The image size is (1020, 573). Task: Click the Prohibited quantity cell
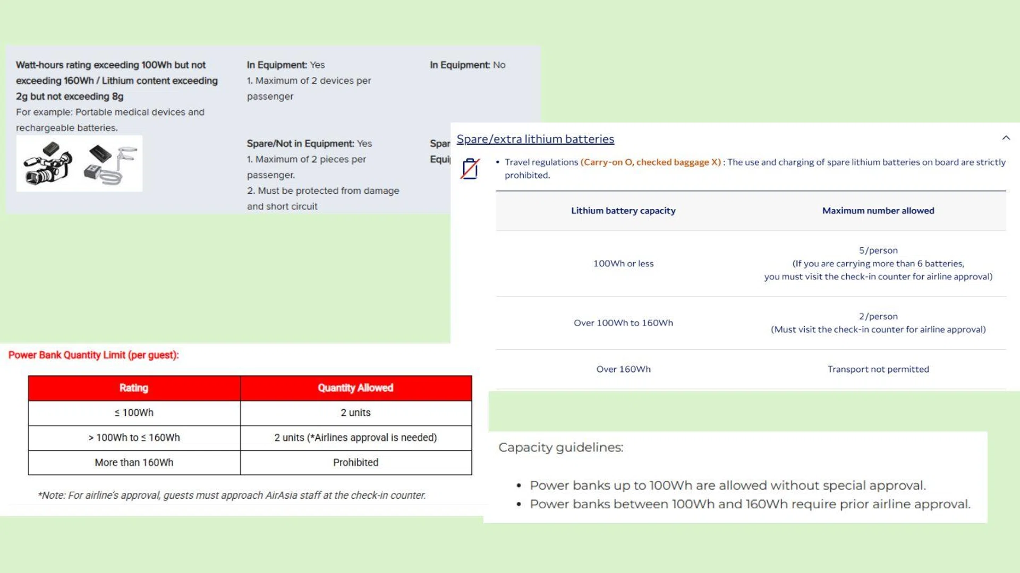point(355,463)
